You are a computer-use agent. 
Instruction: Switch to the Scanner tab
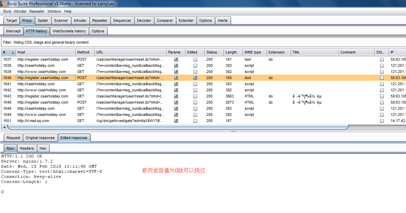point(61,21)
